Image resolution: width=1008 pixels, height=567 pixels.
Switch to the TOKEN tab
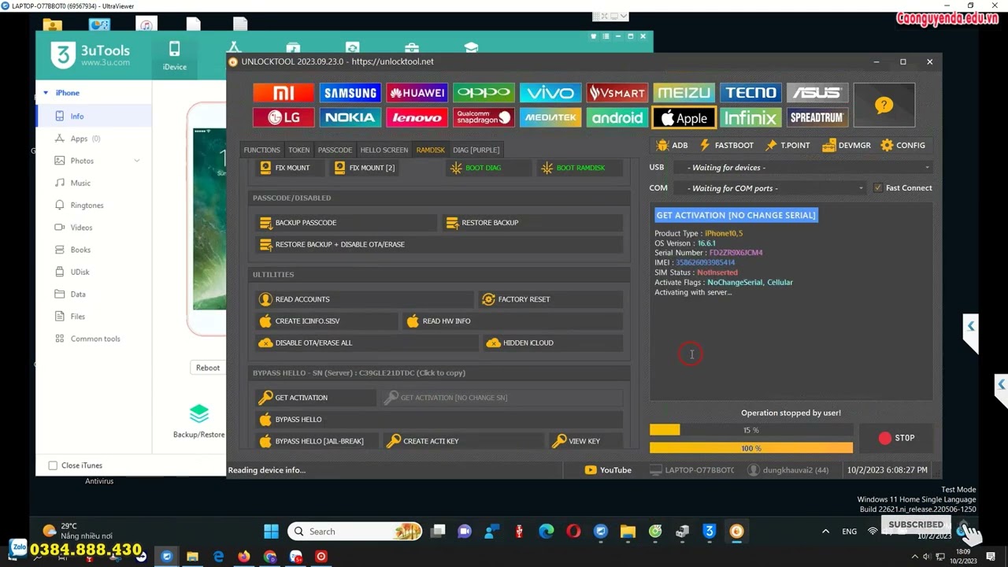[298, 150]
